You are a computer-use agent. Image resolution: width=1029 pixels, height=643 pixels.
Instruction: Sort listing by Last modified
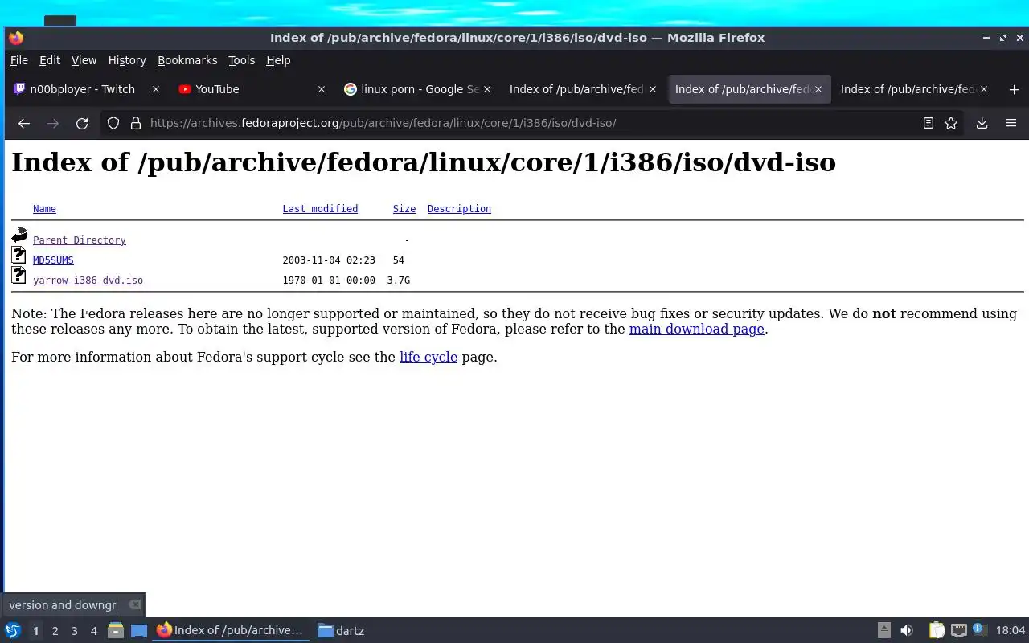point(320,209)
